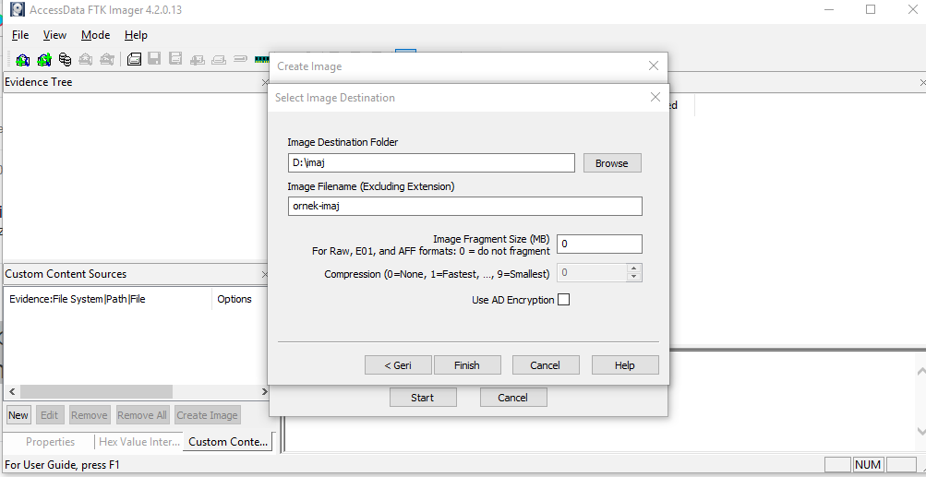Image resolution: width=926 pixels, height=477 pixels.
Task: Increase compression with the up spinner arrow
Action: point(634,268)
